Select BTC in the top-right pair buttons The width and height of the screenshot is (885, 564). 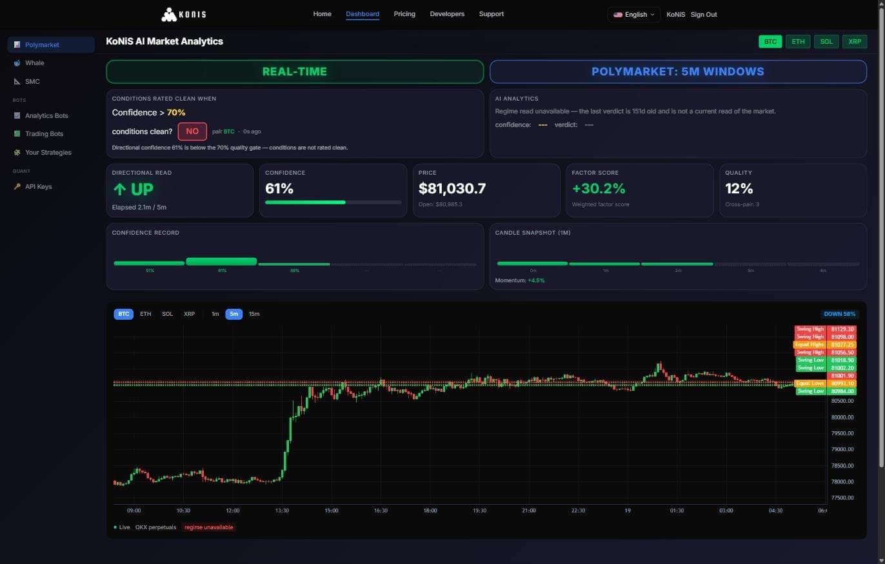[770, 41]
